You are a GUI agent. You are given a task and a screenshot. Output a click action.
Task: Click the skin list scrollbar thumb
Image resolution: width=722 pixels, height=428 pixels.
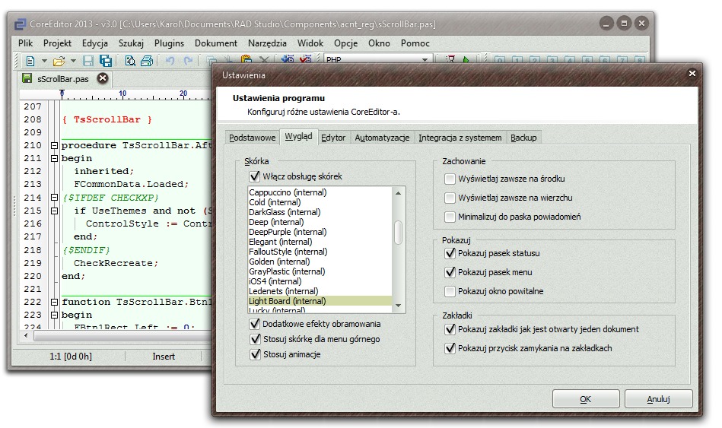tap(399, 233)
